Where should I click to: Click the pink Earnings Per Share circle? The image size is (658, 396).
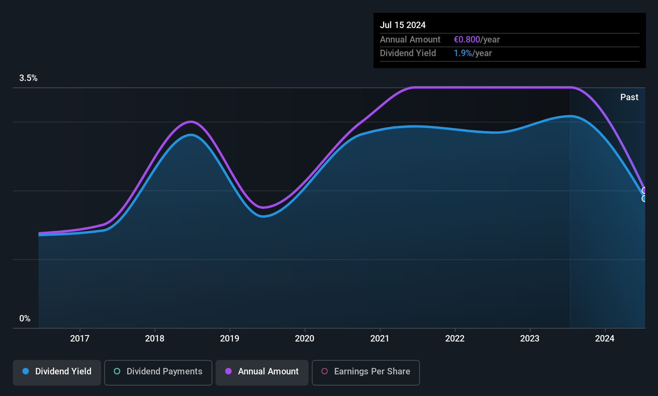click(x=325, y=371)
